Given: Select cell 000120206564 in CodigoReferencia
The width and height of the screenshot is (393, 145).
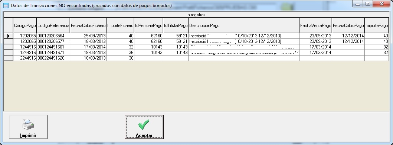Looking at the screenshot, I should tap(53, 36).
